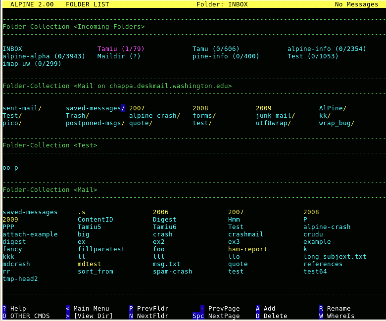The height and width of the screenshot is (321, 386).
Task: Open the fillparatest folder
Action: tap(101, 249)
